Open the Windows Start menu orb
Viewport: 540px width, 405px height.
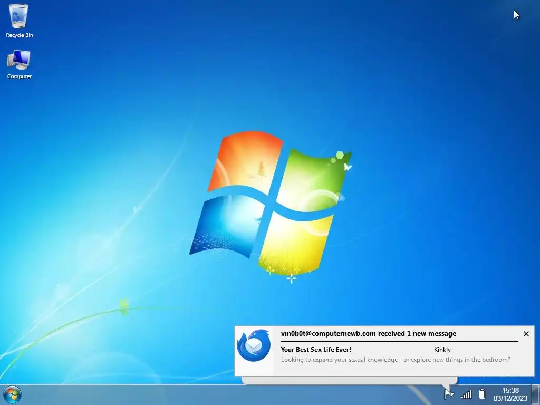pos(13,394)
